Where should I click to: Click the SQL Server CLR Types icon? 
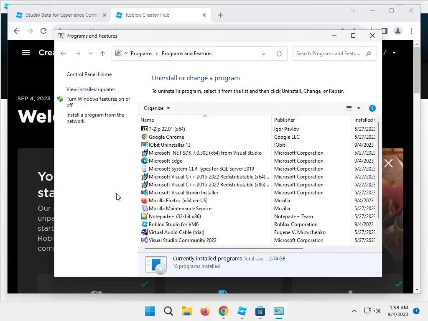click(144, 168)
